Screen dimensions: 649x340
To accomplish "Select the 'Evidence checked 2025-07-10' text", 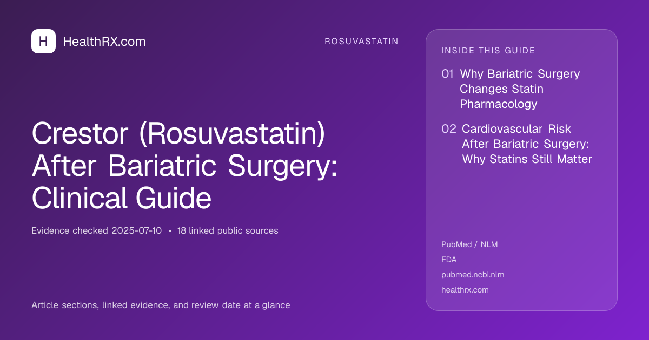I will [x=96, y=231].
